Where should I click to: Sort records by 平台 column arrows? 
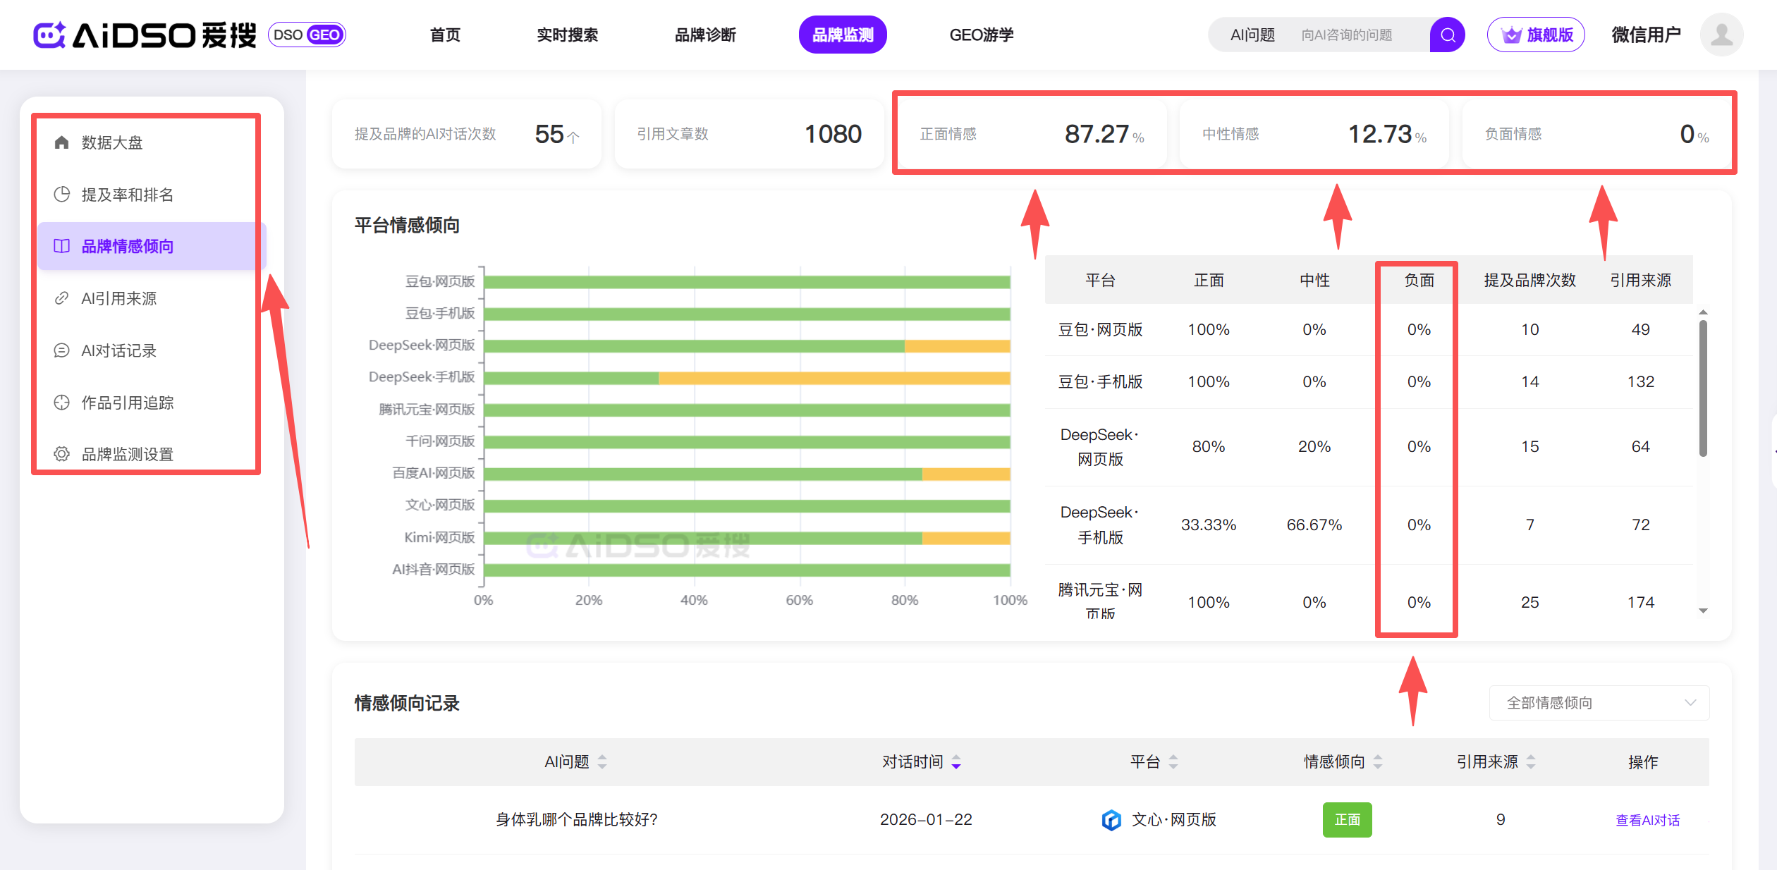point(1173,761)
